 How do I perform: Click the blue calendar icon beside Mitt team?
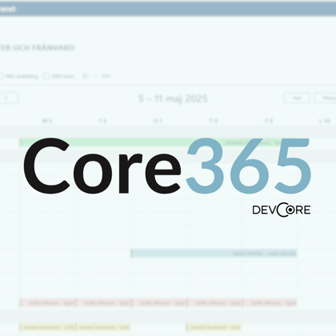tap(85, 76)
